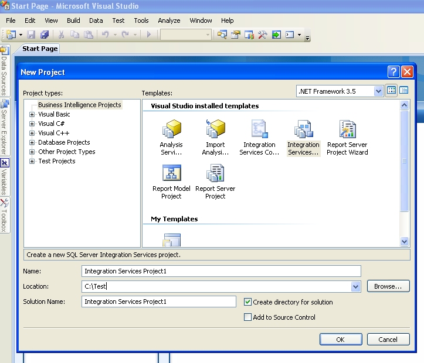Select the Import Analysis Services template icon
The image size is (424, 363).
pyautogui.click(x=215, y=129)
